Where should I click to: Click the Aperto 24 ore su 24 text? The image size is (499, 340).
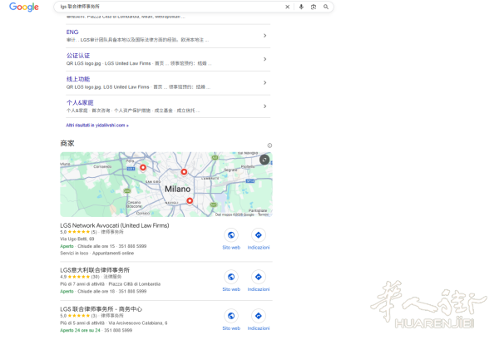(80, 331)
